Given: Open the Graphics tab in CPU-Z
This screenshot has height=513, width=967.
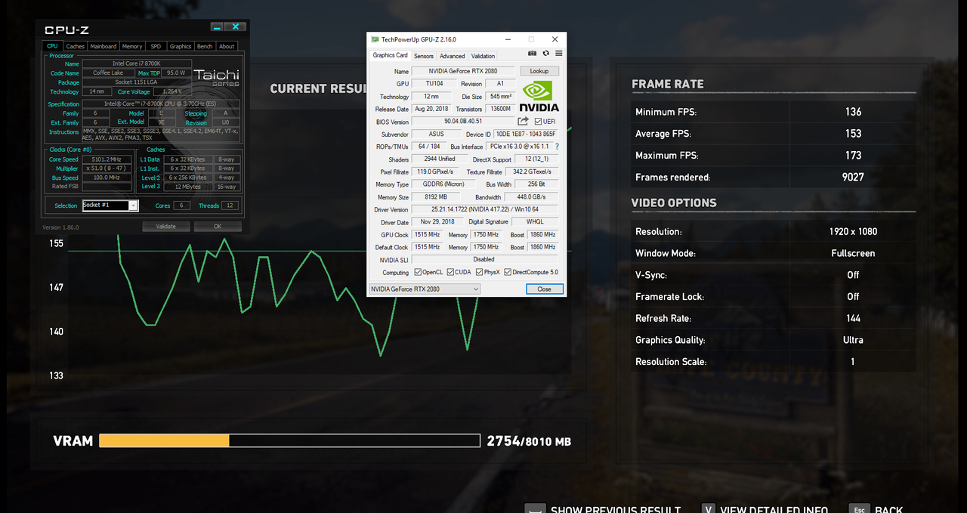Looking at the screenshot, I should 181,46.
